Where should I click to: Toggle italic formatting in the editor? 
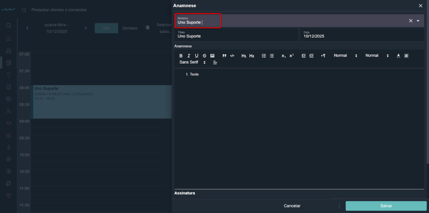[x=189, y=56]
